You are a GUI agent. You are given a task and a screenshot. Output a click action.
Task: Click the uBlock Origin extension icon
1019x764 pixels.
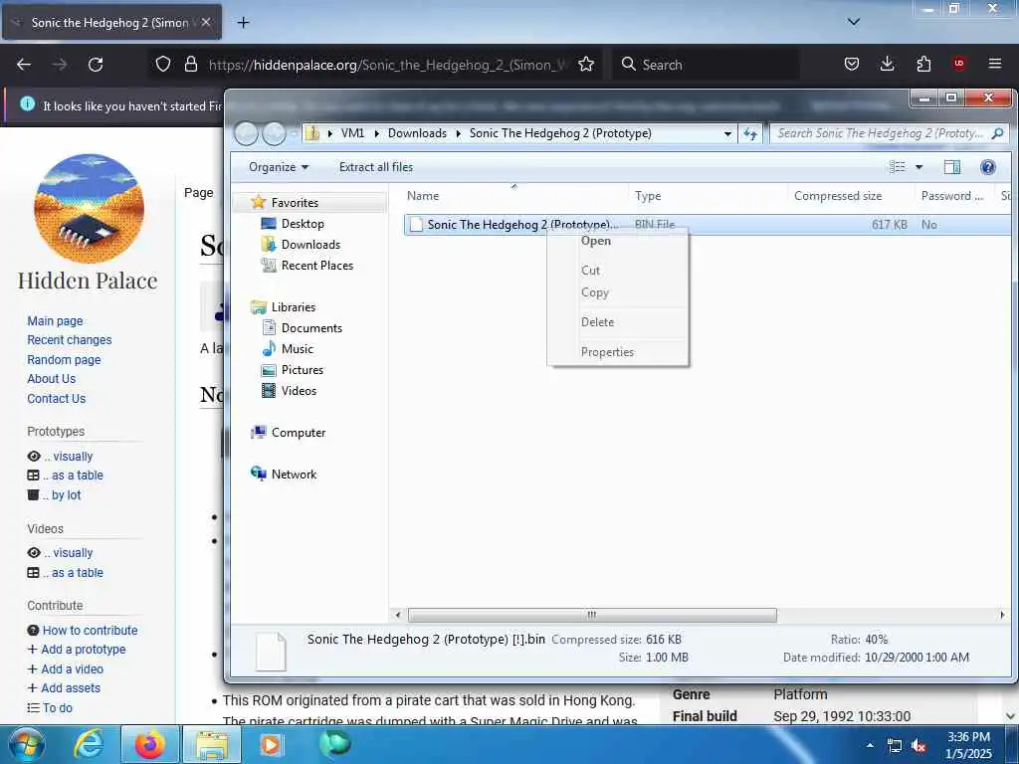pos(959,64)
